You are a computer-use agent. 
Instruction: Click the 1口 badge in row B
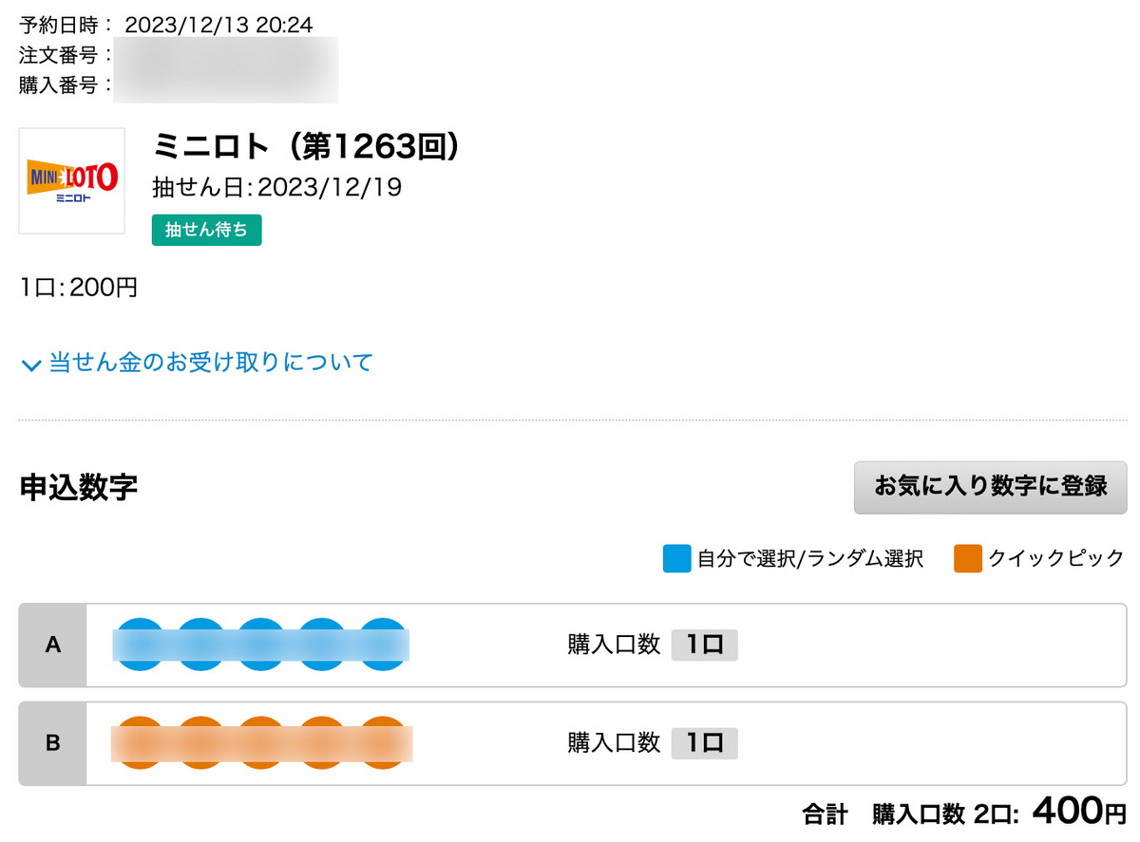(704, 742)
